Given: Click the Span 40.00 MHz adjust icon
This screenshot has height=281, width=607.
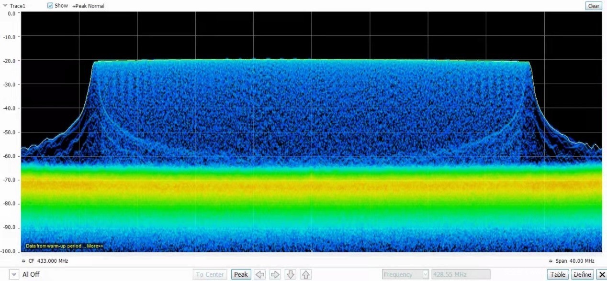Looking at the screenshot, I should coord(551,261).
